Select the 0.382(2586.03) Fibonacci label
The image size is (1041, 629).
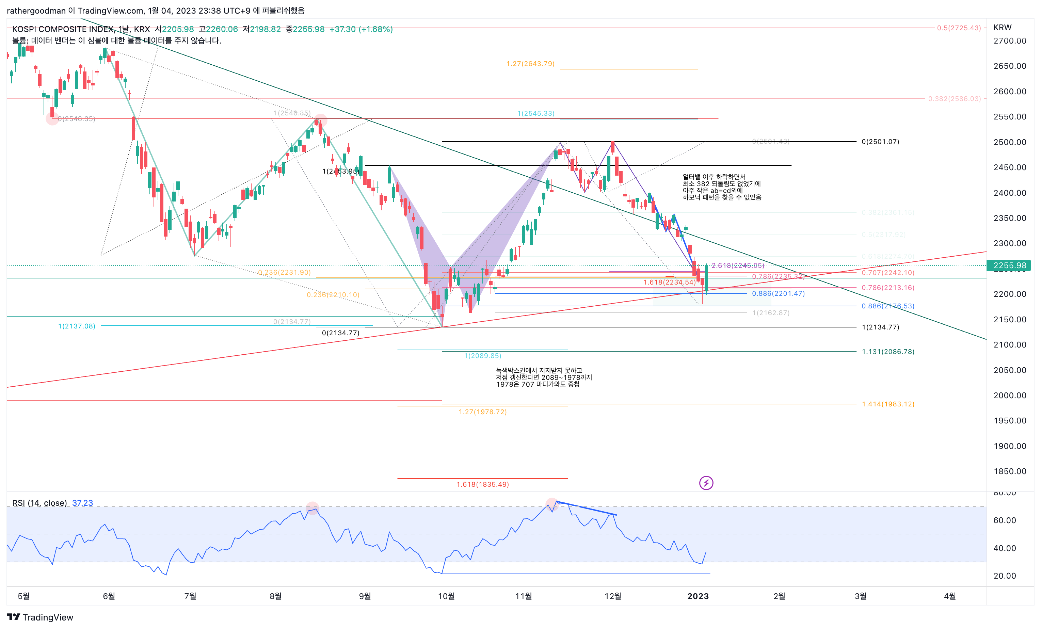pos(955,98)
